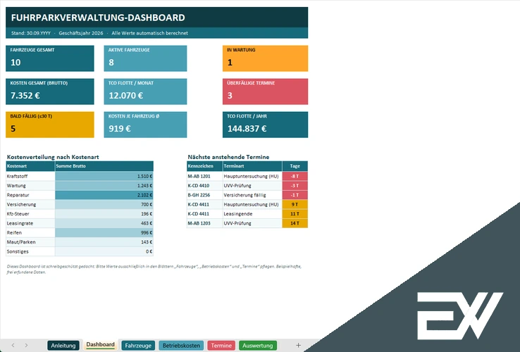Select the Summe Brutto column header

[104, 166]
